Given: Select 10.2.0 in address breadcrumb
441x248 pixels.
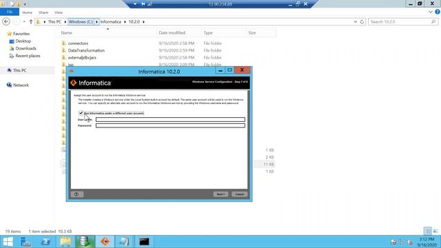Looking at the screenshot, I should [x=134, y=21].
